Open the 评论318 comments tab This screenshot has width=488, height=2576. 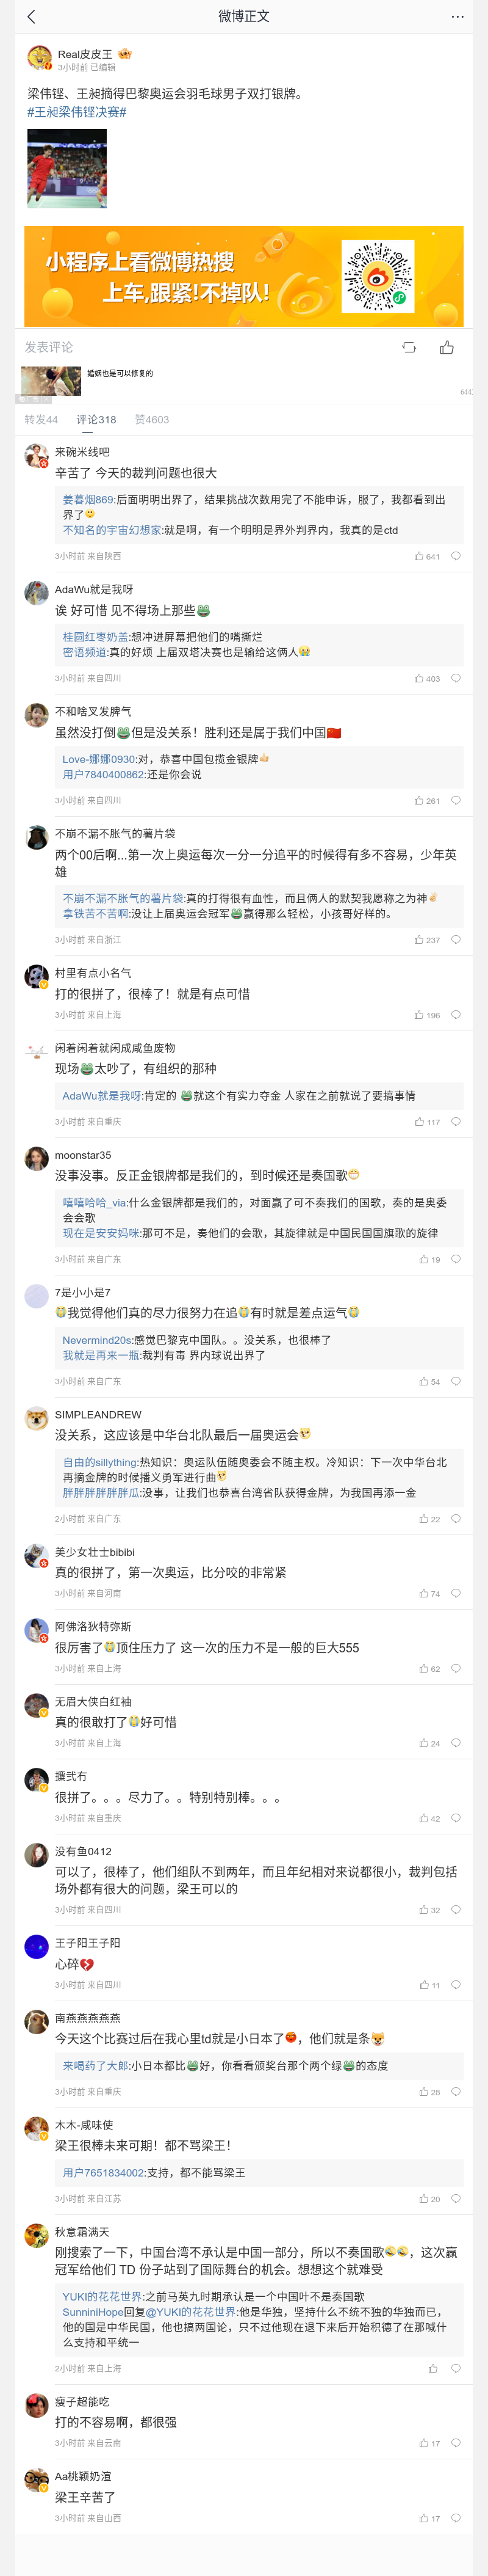(x=96, y=420)
